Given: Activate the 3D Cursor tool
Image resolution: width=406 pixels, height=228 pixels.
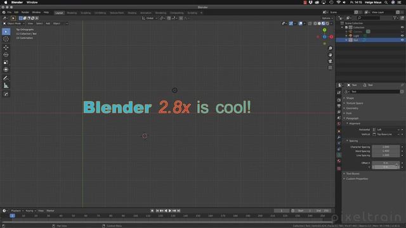Looking at the screenshot, I should tap(6, 39).
